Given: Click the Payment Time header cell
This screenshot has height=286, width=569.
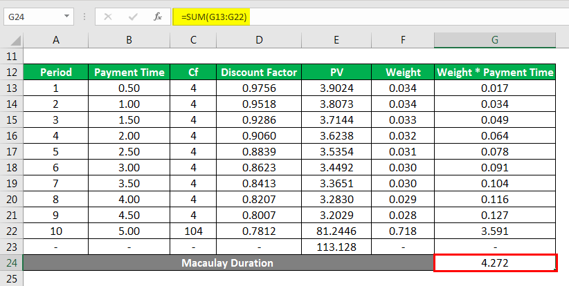Looking at the screenshot, I should pos(129,72).
